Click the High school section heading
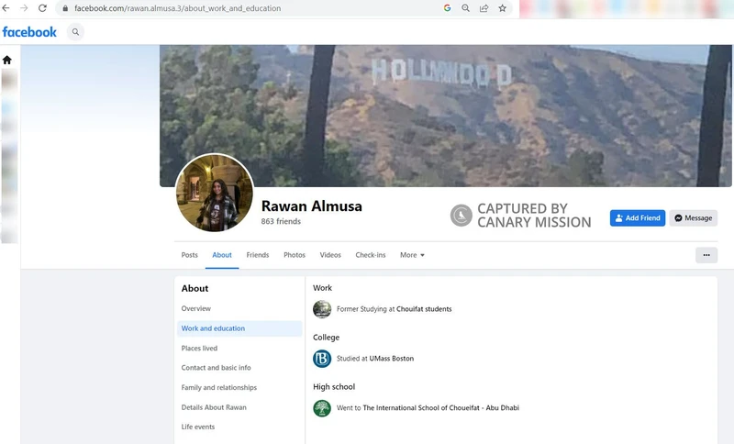This screenshot has height=444, width=734. point(334,387)
